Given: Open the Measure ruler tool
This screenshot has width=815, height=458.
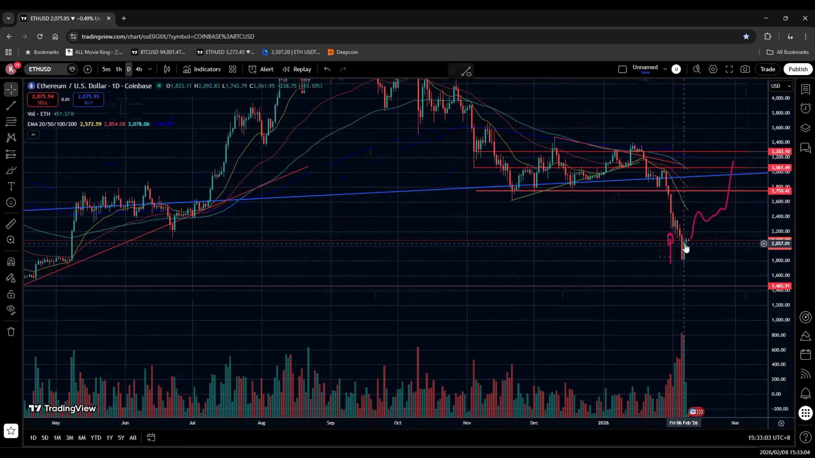Looking at the screenshot, I should [11, 224].
